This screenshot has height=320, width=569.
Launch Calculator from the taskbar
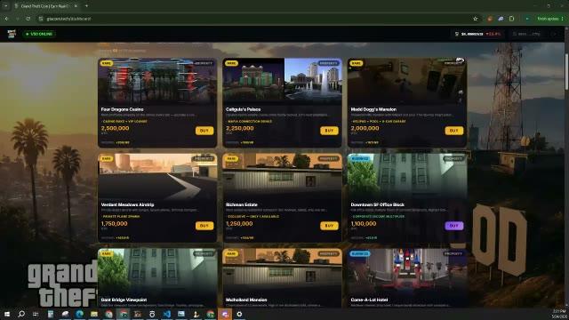coord(51,314)
